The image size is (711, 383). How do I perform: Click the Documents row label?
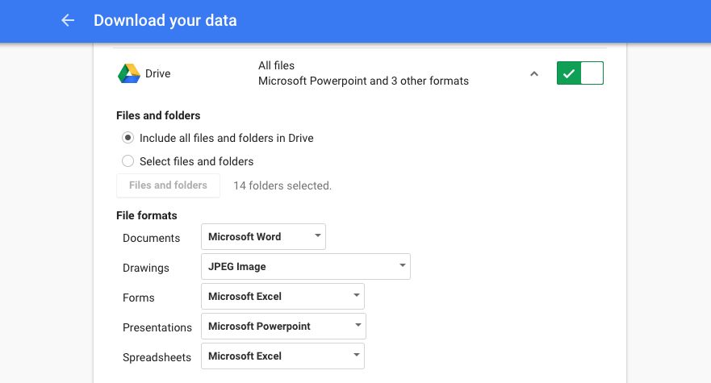click(152, 238)
